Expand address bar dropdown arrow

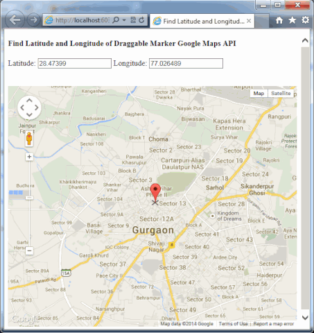pos(124,20)
